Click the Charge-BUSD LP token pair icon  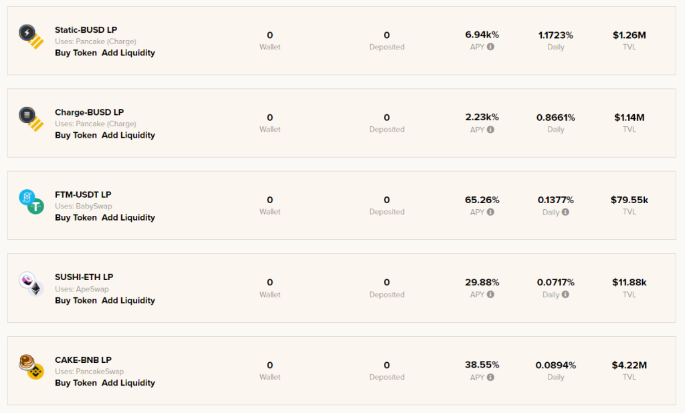(x=31, y=119)
